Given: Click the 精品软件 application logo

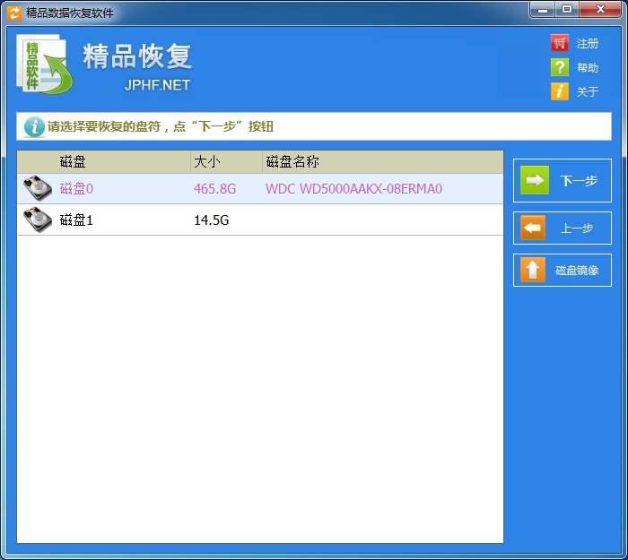Looking at the screenshot, I should pos(44,65).
